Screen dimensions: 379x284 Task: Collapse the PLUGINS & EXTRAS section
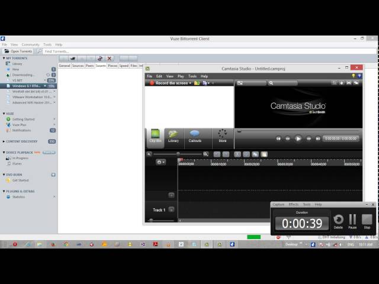tap(4, 191)
